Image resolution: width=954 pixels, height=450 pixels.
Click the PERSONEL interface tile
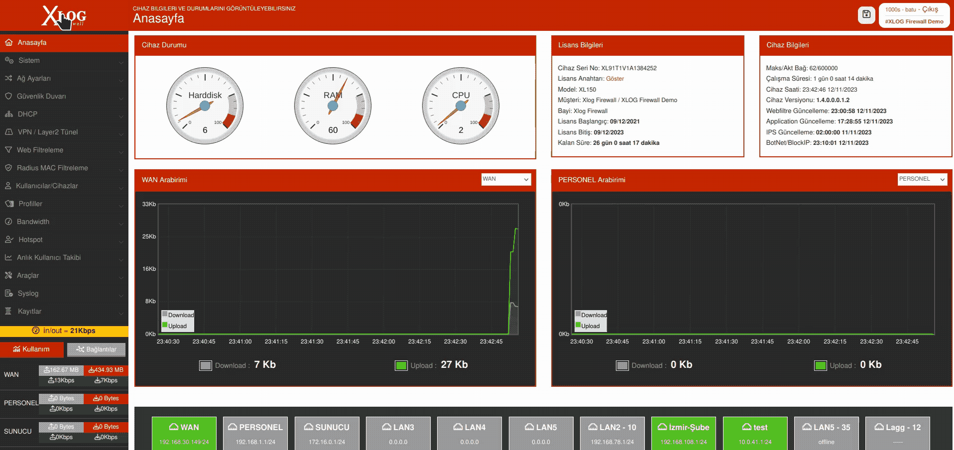(x=255, y=433)
